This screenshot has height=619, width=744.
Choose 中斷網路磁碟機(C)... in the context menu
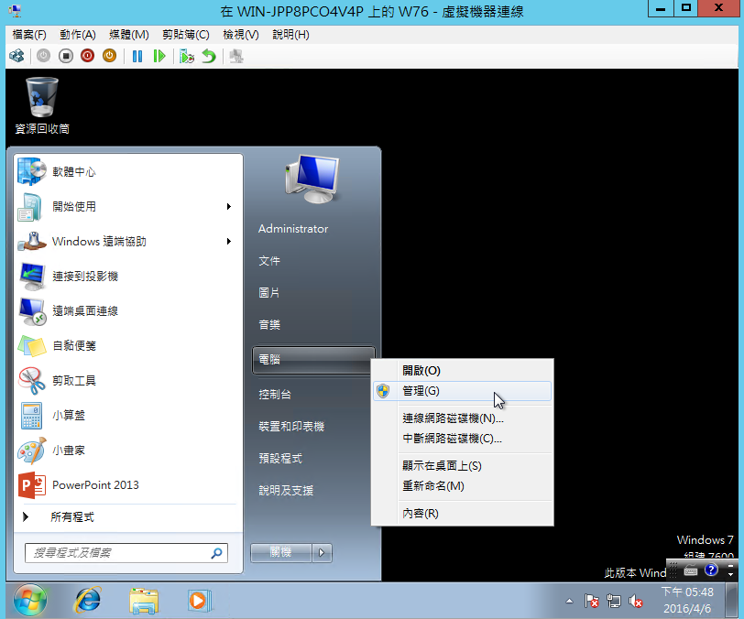462,439
